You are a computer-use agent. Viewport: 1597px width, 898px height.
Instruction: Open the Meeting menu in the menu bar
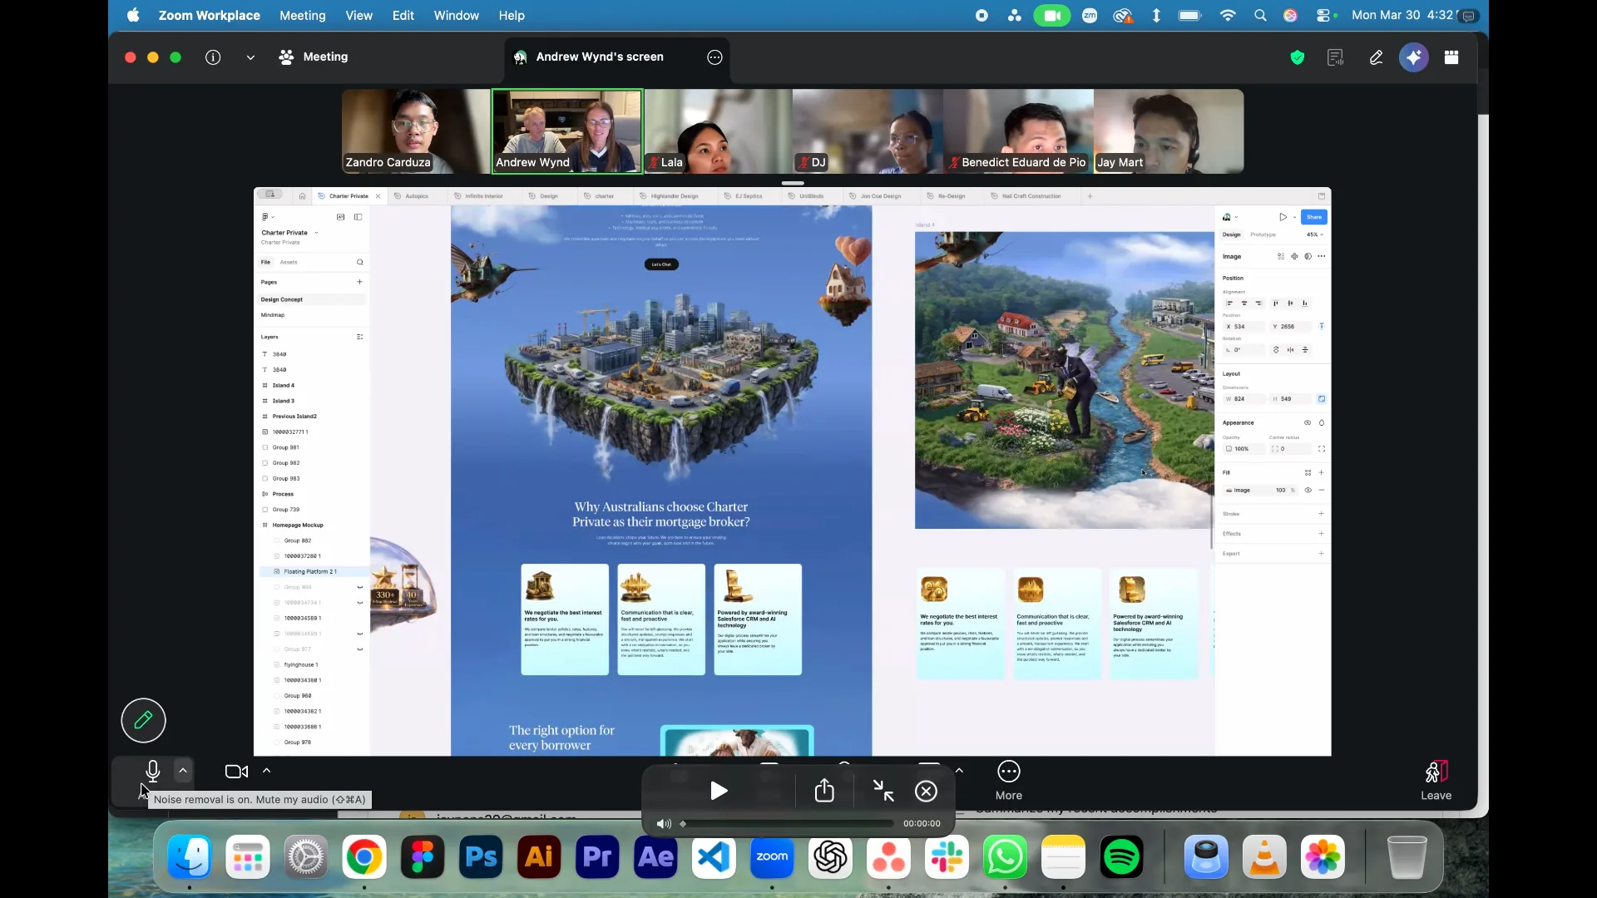[x=302, y=15]
